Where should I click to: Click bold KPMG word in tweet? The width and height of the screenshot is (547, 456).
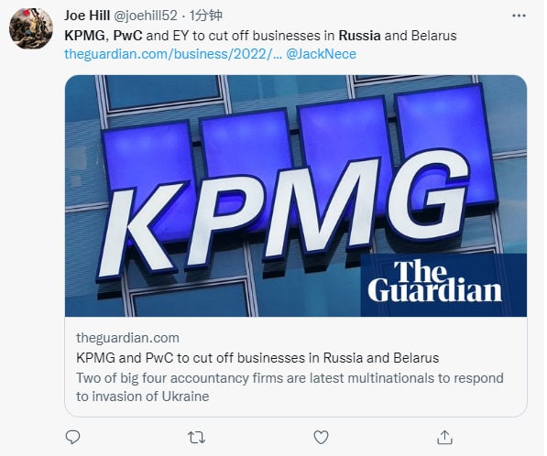point(84,36)
